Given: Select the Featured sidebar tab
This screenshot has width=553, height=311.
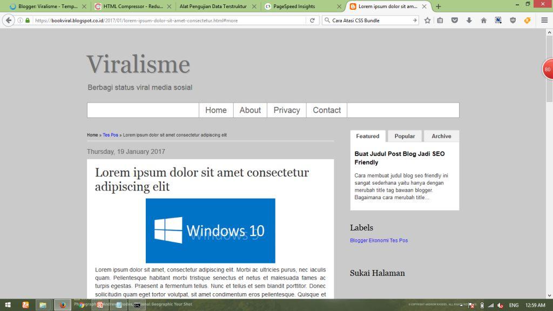Looking at the screenshot, I should click(x=367, y=136).
